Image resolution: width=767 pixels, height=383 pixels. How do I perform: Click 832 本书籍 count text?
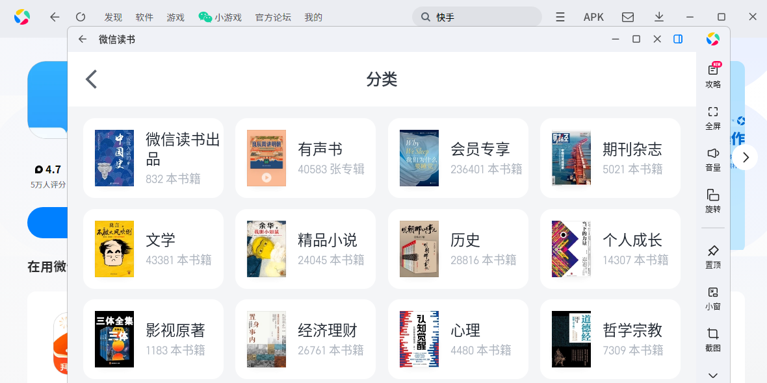[x=173, y=179]
